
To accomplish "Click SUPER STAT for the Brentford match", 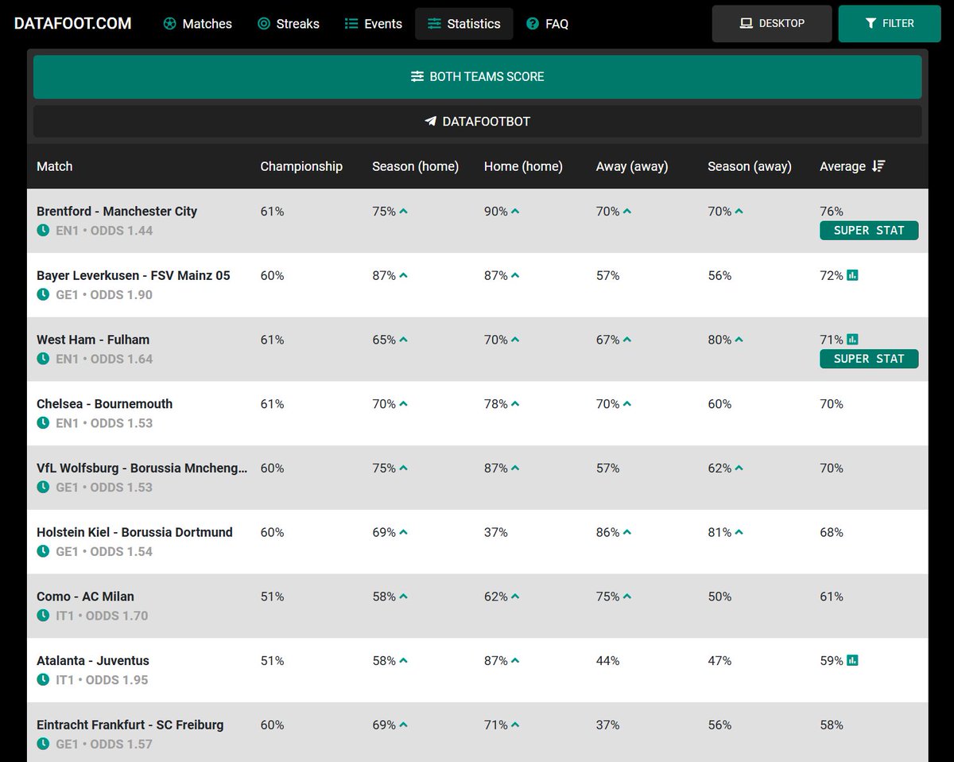I will (869, 230).
